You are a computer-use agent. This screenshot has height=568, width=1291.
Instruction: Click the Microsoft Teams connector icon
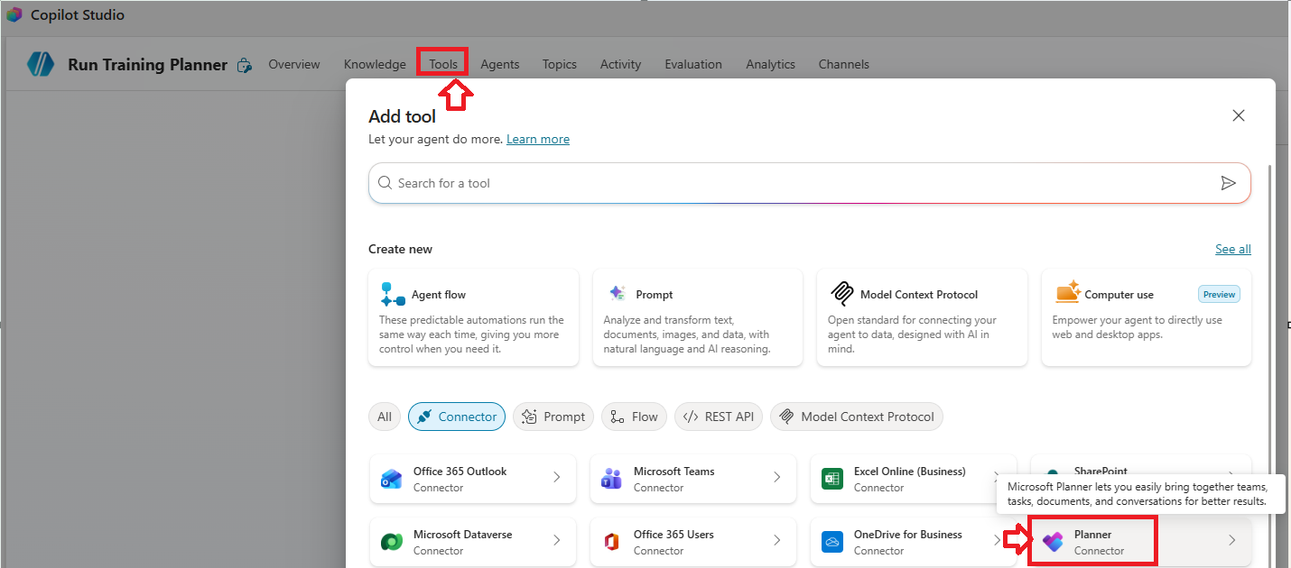pyautogui.click(x=612, y=479)
